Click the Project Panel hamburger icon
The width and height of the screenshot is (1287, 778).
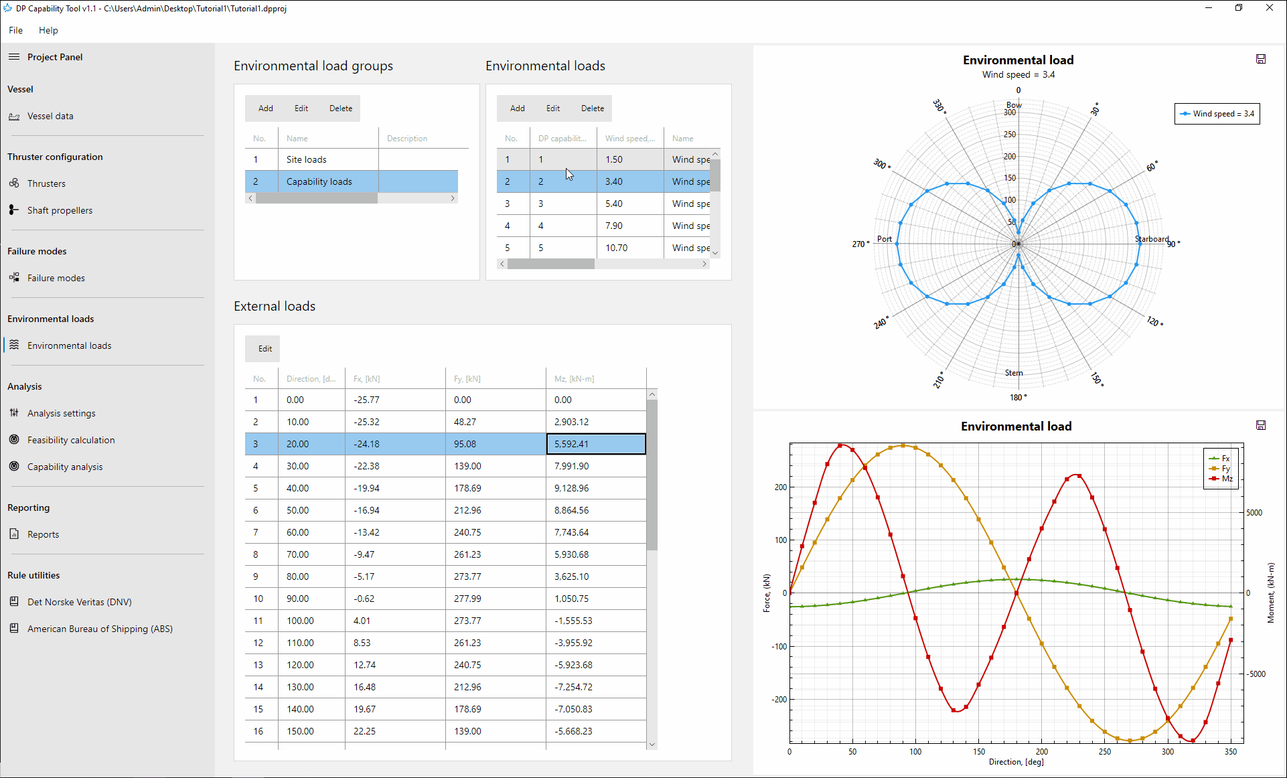[x=14, y=57]
